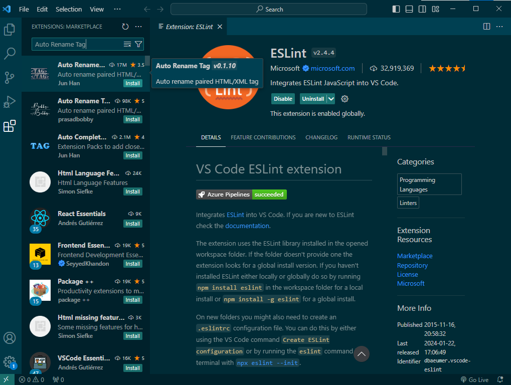Open the License resource link
Image resolution: width=511 pixels, height=385 pixels.
(x=407, y=275)
